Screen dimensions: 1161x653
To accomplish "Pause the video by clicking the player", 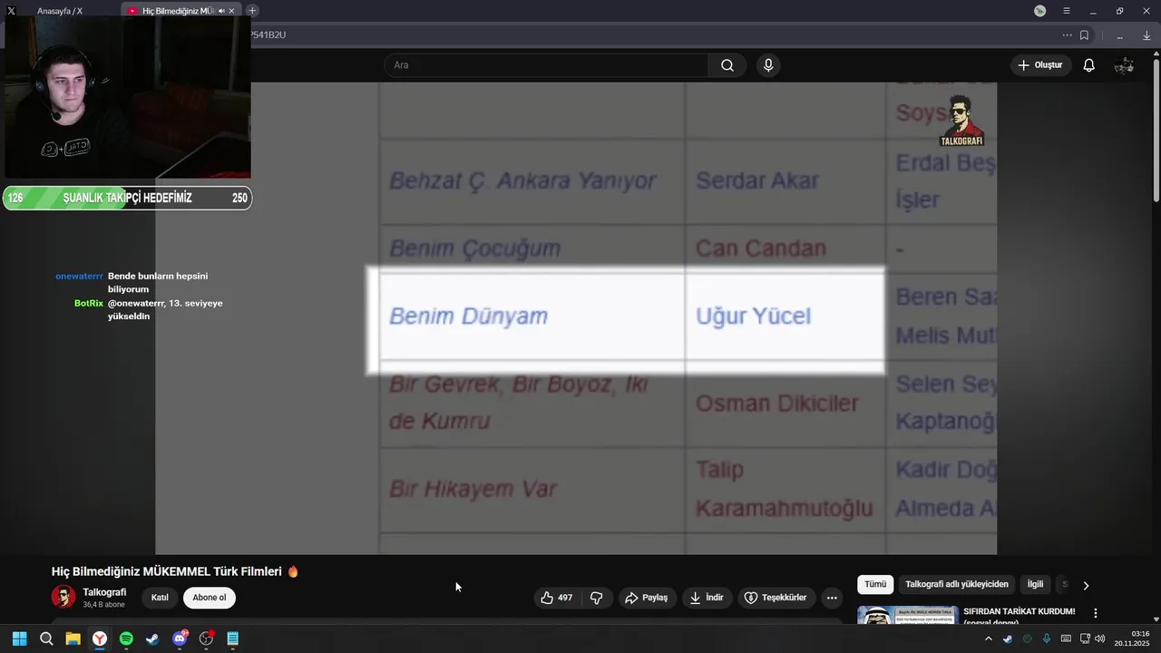I will 576,317.
